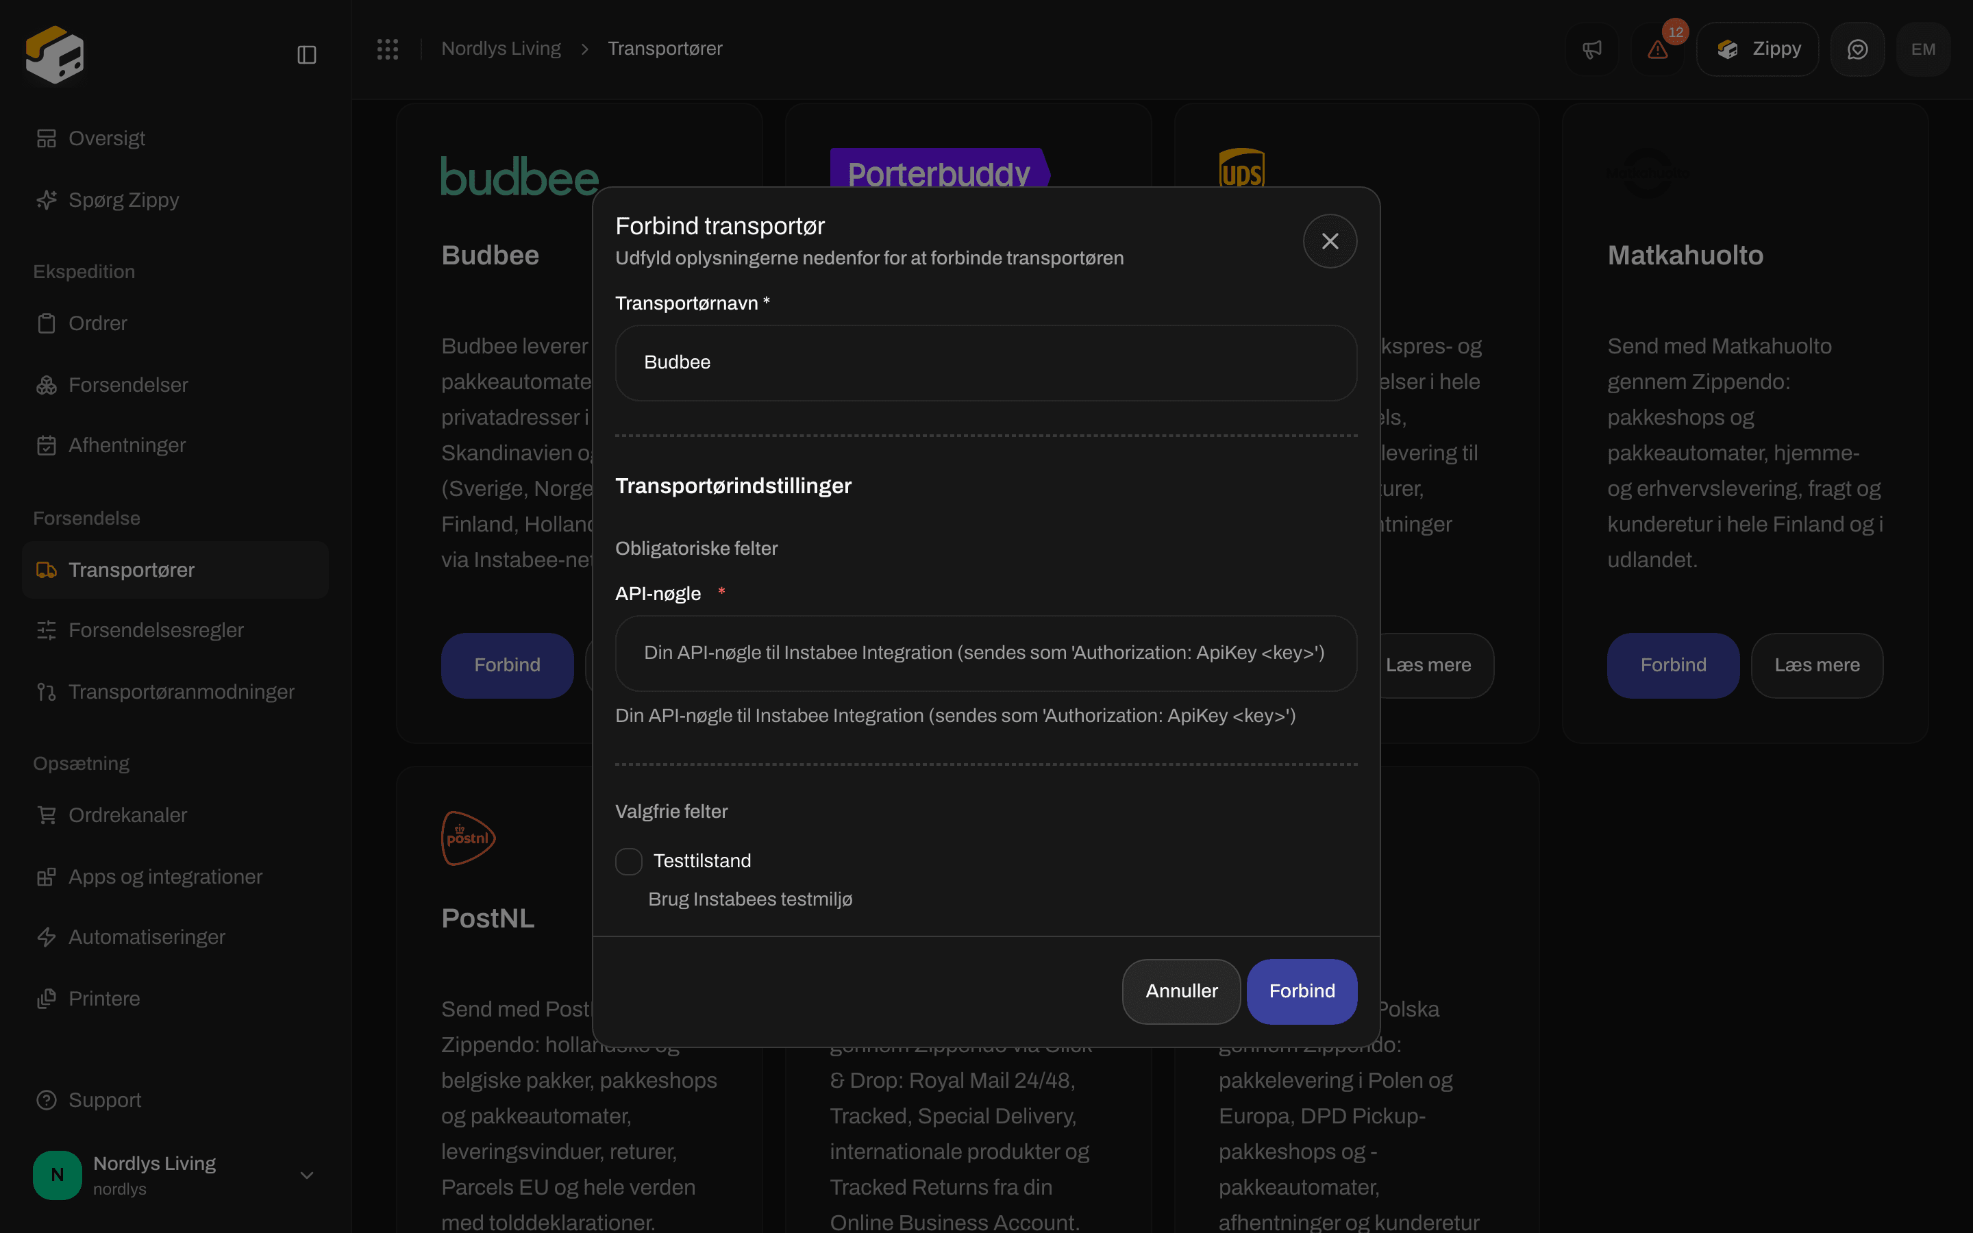The image size is (1973, 1233).
Task: Open the chat support bubble icon
Action: [1857, 49]
